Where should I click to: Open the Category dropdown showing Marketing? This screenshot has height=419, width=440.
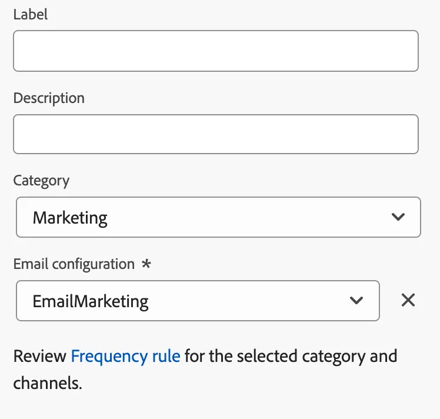[x=218, y=217]
